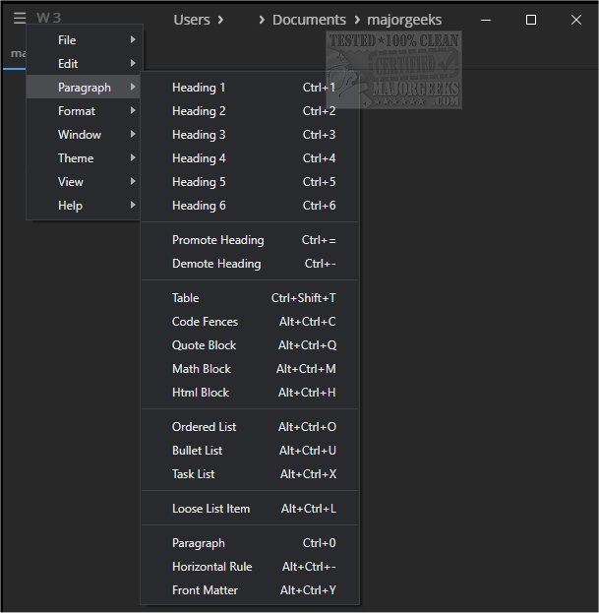Viewport: 599px width, 613px height.
Task: Maximize the application window
Action: pyautogui.click(x=531, y=20)
